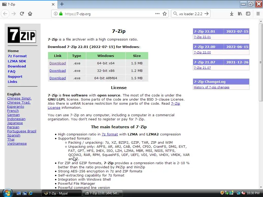Open the 7-Zip 22.01 news link
This screenshot has height=197, width=263.
(202, 37)
